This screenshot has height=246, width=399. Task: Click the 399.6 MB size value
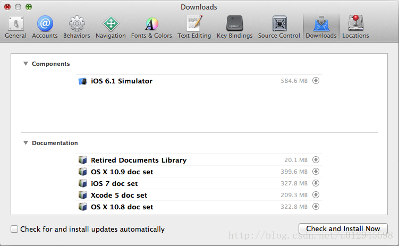(x=294, y=172)
